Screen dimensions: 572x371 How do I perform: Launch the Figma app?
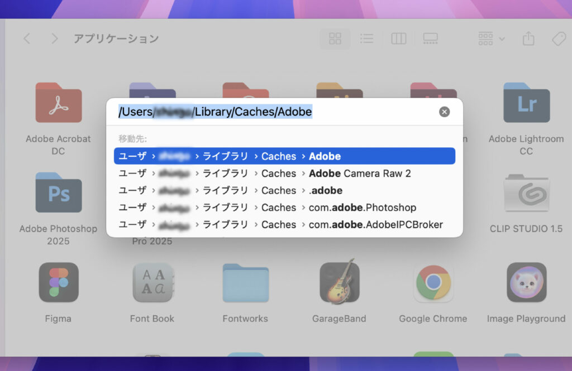coord(58,282)
